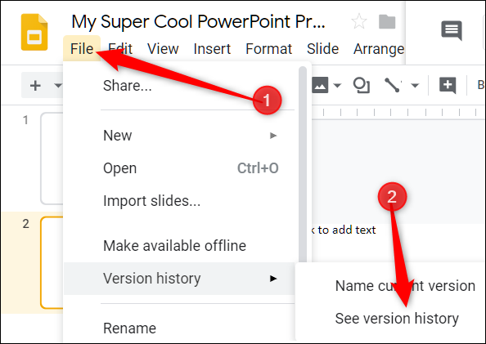
Task: Select slide 1 thumbnail
Action: (x=52, y=159)
